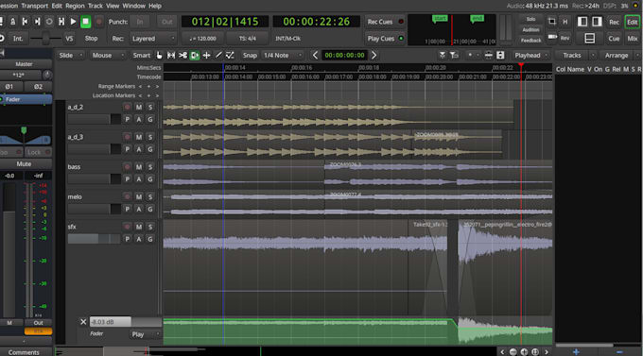Click the zoom-to-session crop icon near Solo
The image size is (643, 356).
tap(552, 22)
